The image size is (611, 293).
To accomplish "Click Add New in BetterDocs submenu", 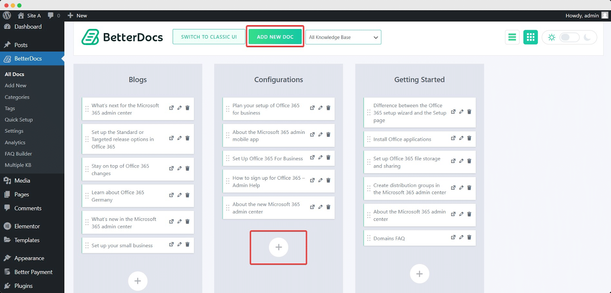I will click(x=16, y=85).
